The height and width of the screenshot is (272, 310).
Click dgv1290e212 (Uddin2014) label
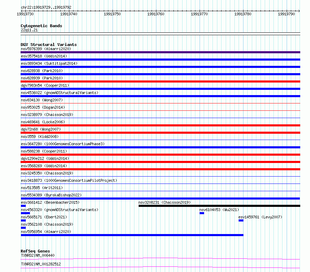tap(45, 158)
